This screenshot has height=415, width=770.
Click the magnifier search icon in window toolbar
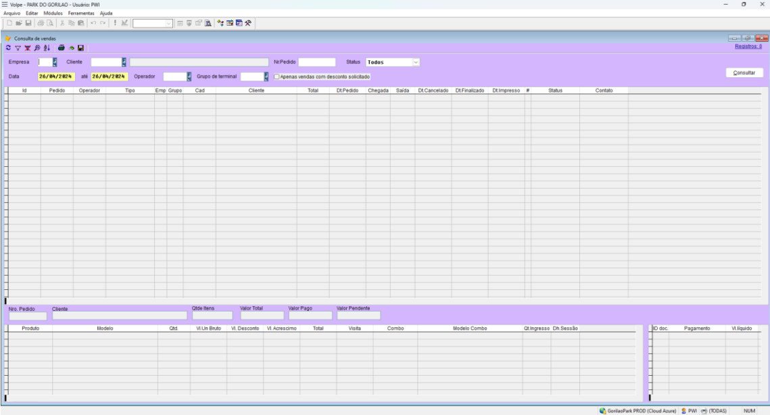coord(37,48)
